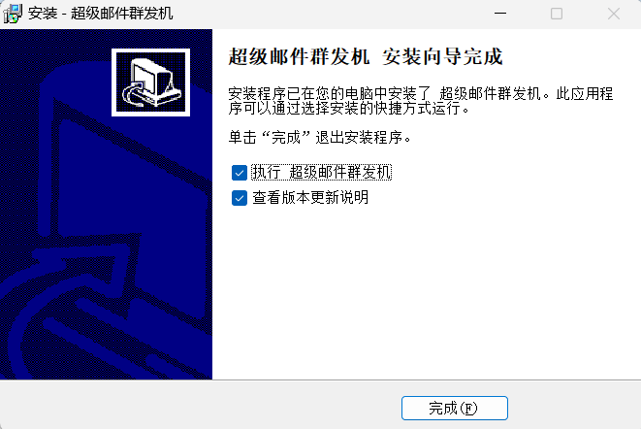Click the 查看版本更新说明 label text
The height and width of the screenshot is (429, 641).
[310, 198]
